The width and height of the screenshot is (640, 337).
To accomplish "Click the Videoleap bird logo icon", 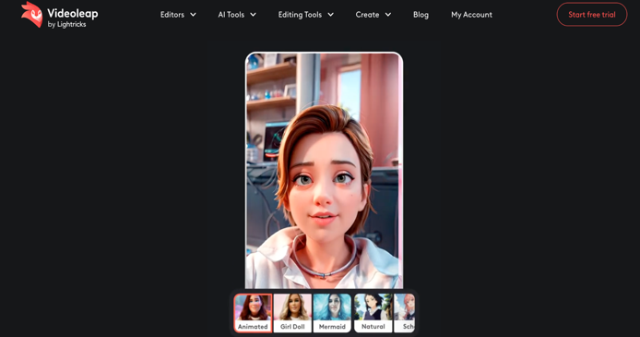I will [32, 15].
